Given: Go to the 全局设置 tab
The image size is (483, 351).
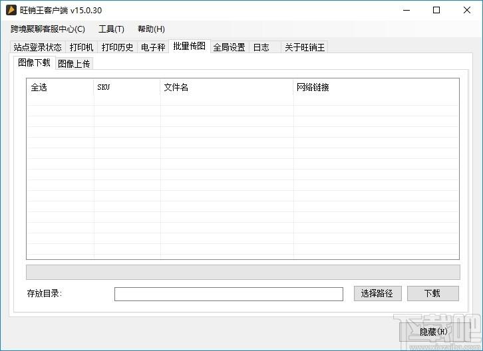Looking at the screenshot, I should 229,47.
